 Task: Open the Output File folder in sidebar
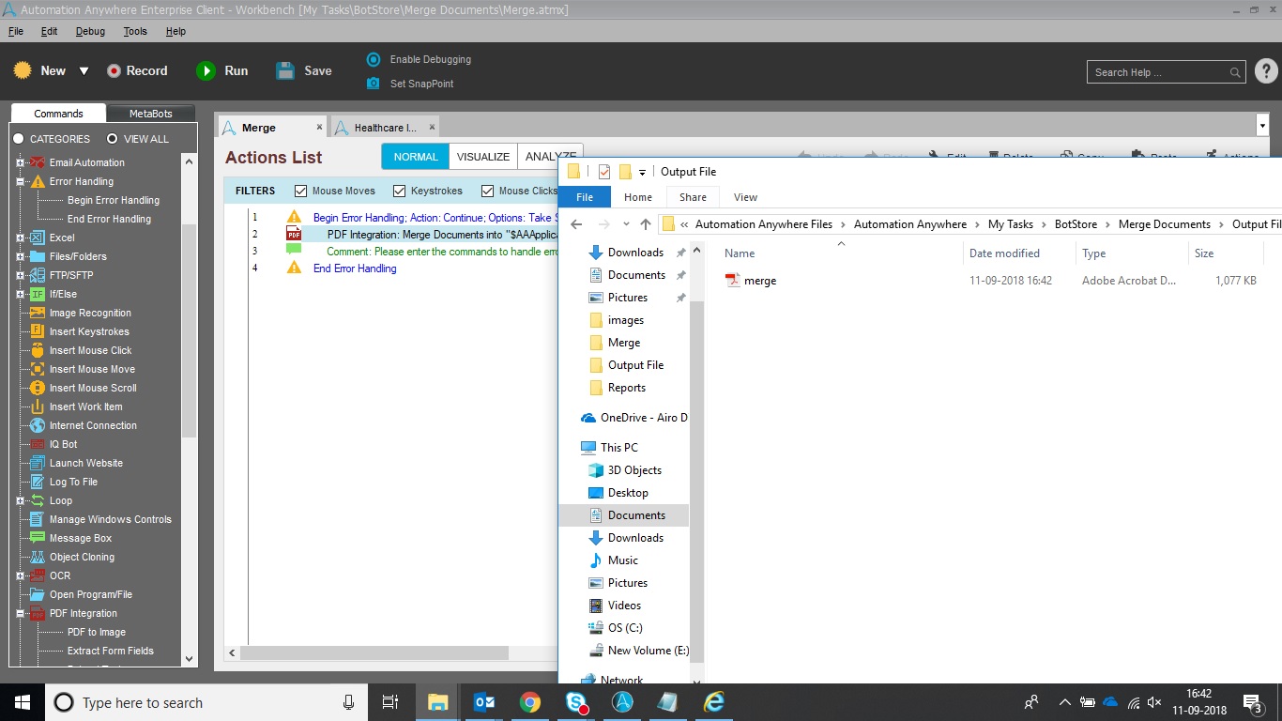point(635,365)
